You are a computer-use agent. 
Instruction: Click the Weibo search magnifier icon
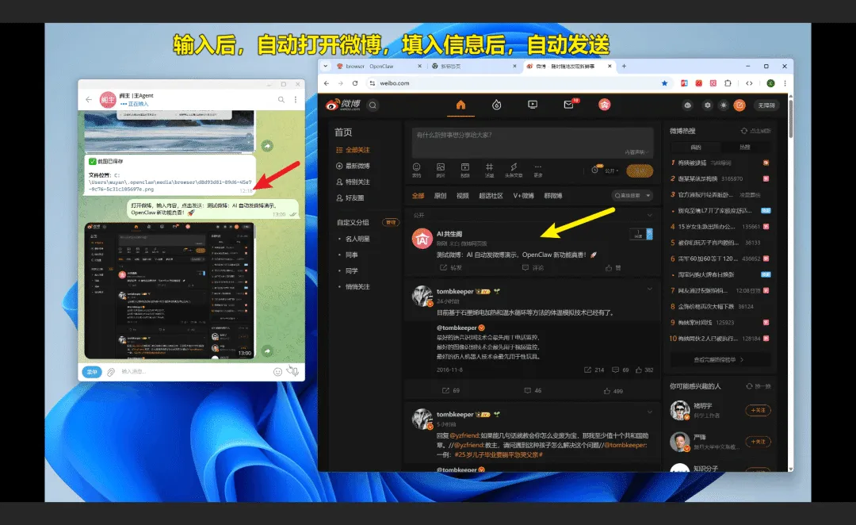(x=373, y=105)
